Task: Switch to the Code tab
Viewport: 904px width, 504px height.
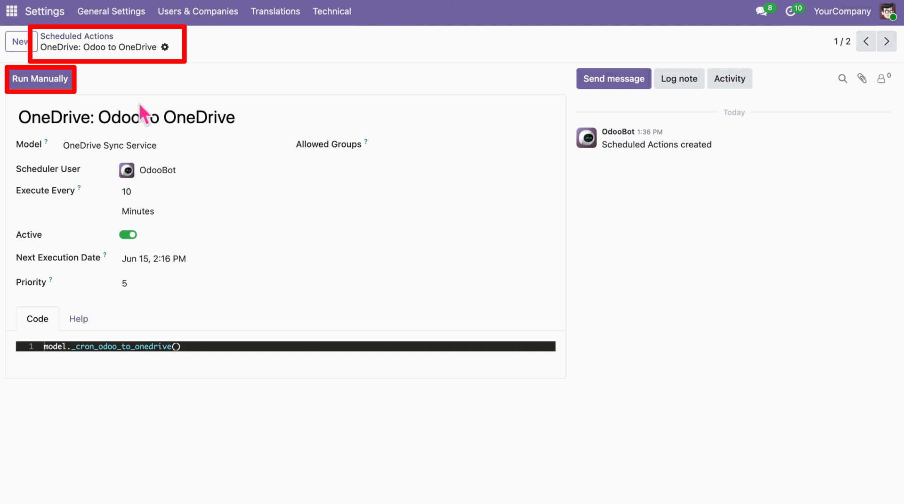Action: coord(38,319)
